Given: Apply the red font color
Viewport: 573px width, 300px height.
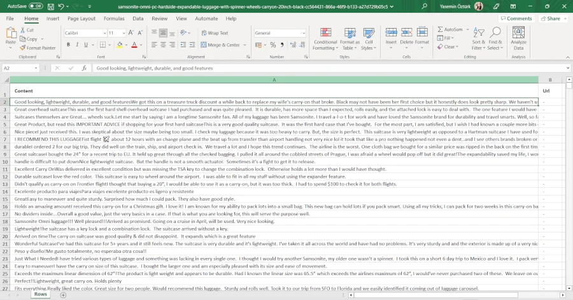Looking at the screenshot, I should coord(134,45).
